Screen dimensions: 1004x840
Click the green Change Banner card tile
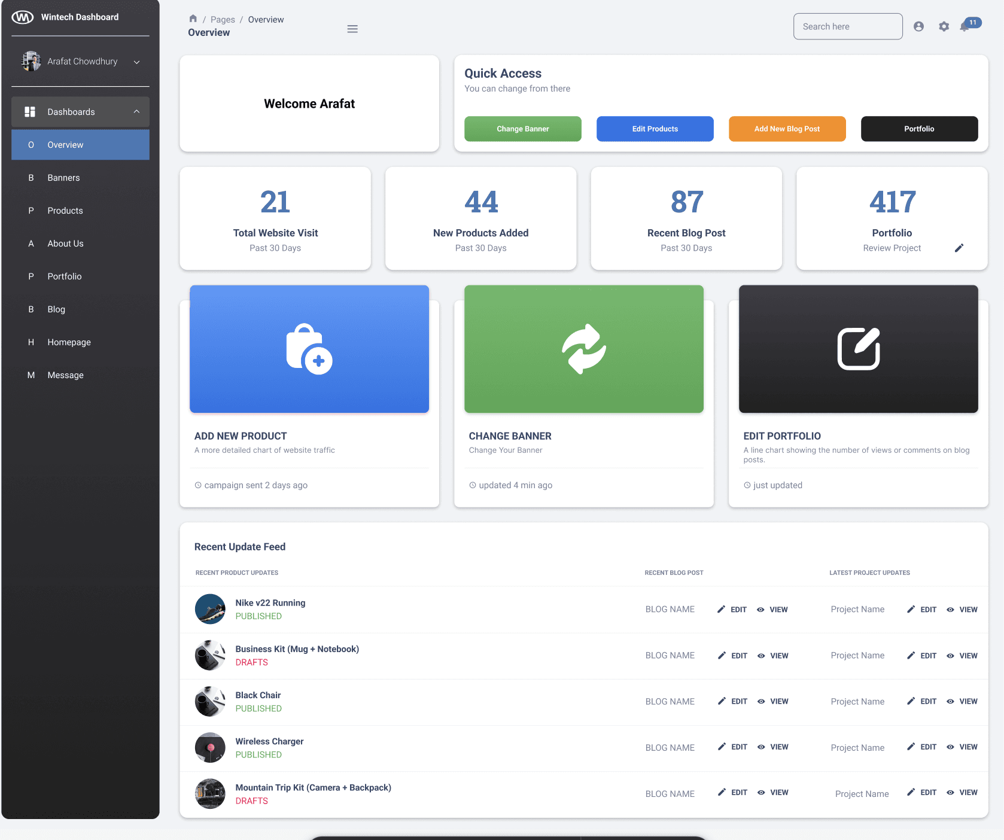click(583, 349)
